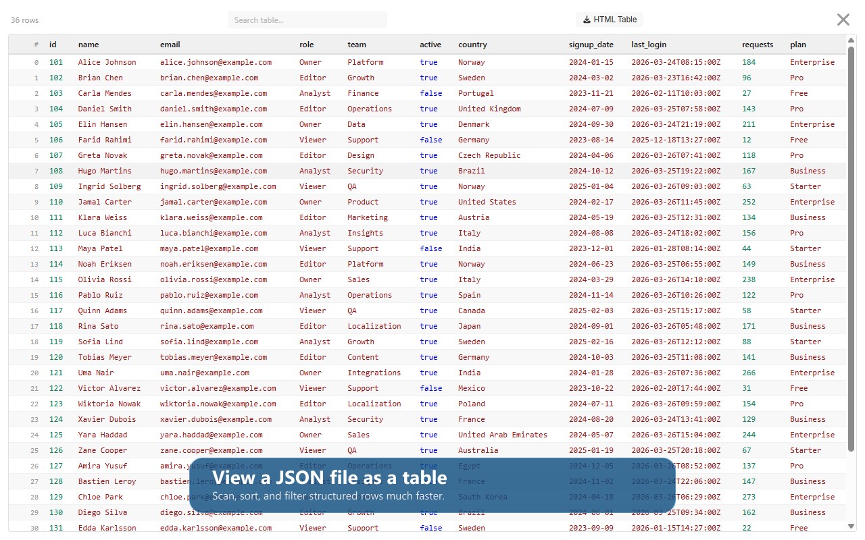This screenshot has height=540, width=865.
Task: Click Spain country cell
Action: 469,295
